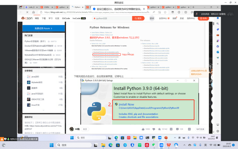The width and height of the screenshot is (238, 149).
Task: Open the java进阶 category
Action: (x=35, y=77)
